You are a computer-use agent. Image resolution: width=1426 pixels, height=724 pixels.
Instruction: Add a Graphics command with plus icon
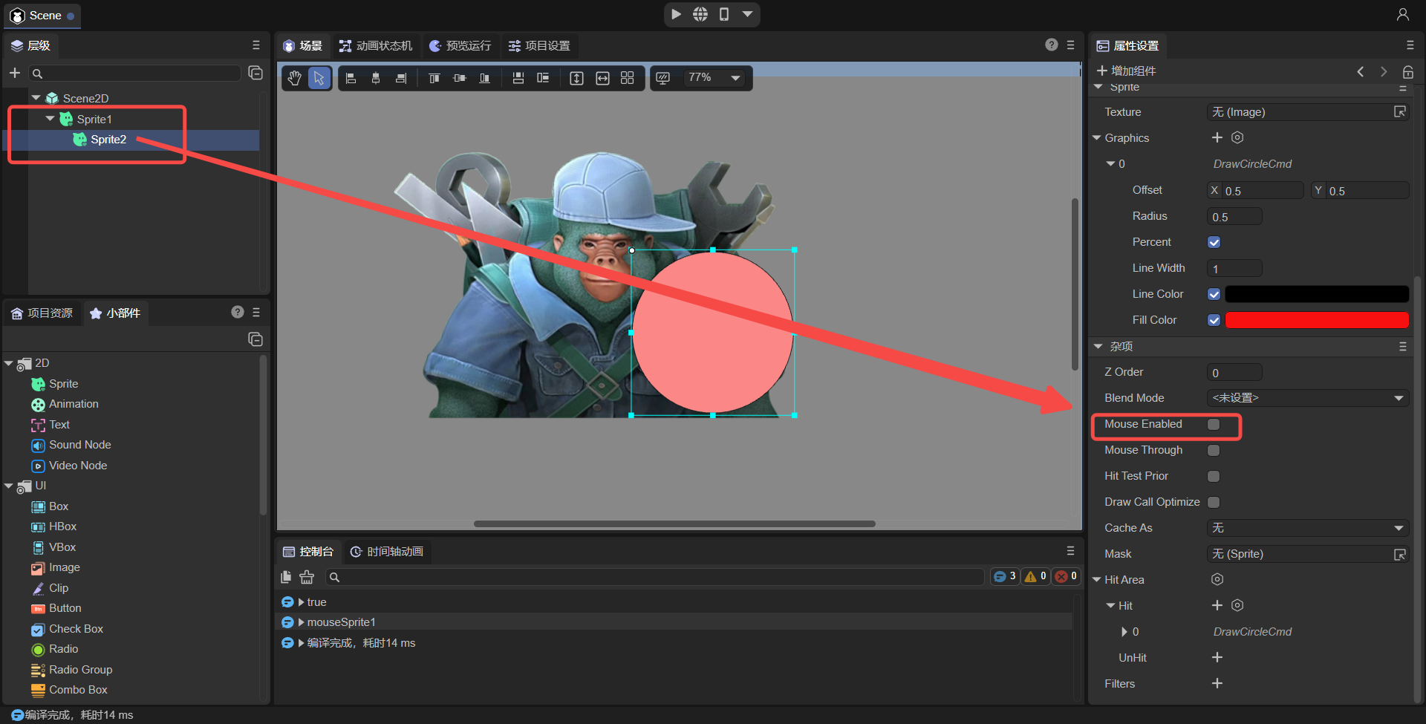tap(1217, 137)
